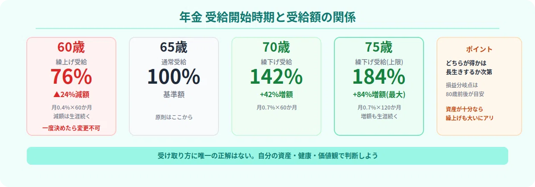
Task: Click the 65歳 card heading
Action: 174,47
